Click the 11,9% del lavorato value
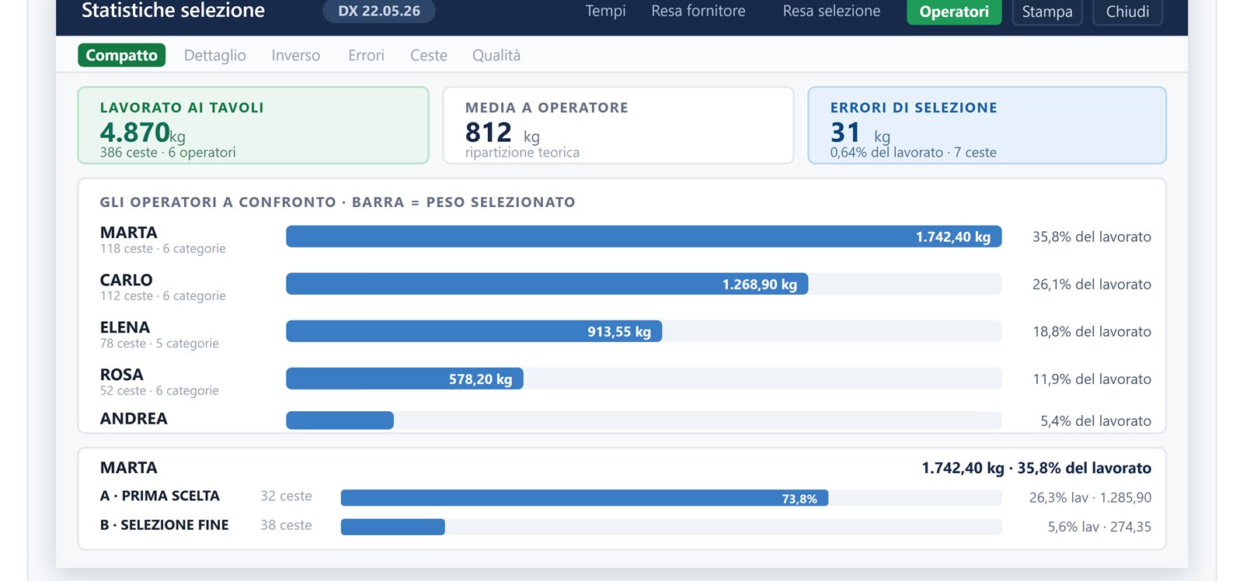 [1092, 379]
